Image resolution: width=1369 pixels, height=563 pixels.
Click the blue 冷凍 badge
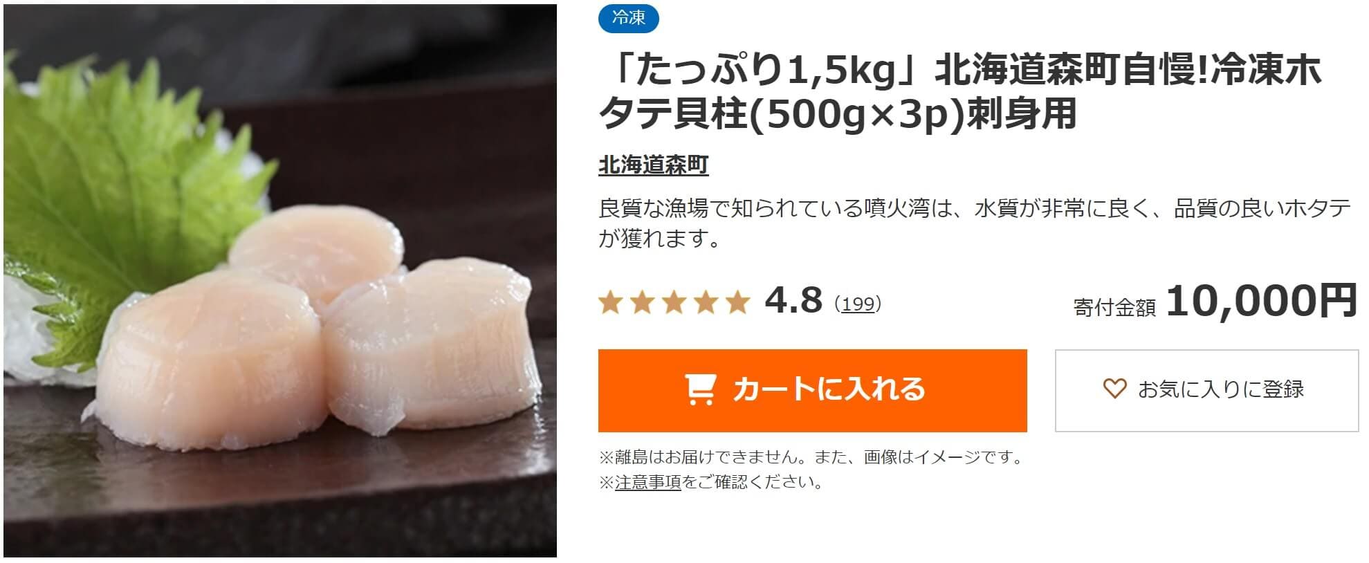point(628,19)
